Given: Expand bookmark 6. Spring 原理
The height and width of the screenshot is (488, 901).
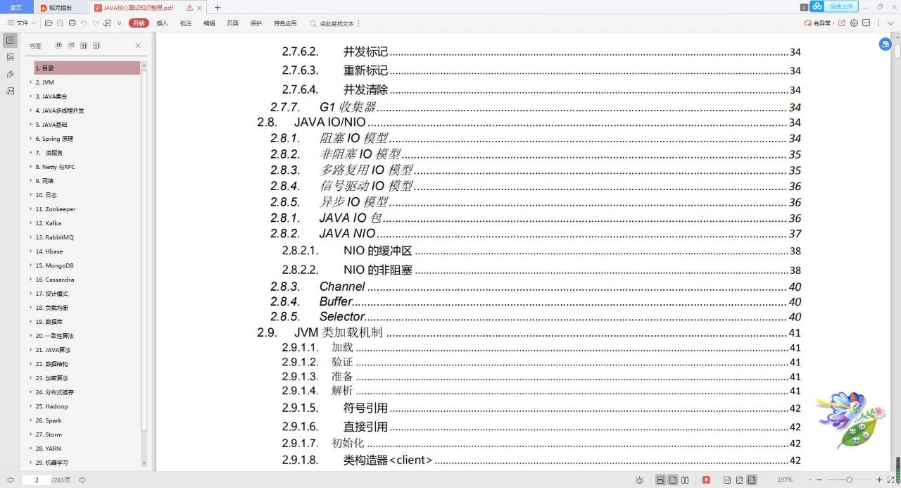Looking at the screenshot, I should click(x=31, y=139).
